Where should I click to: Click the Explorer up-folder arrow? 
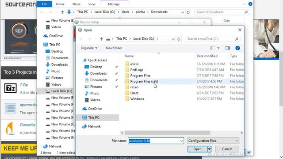click(62, 12)
